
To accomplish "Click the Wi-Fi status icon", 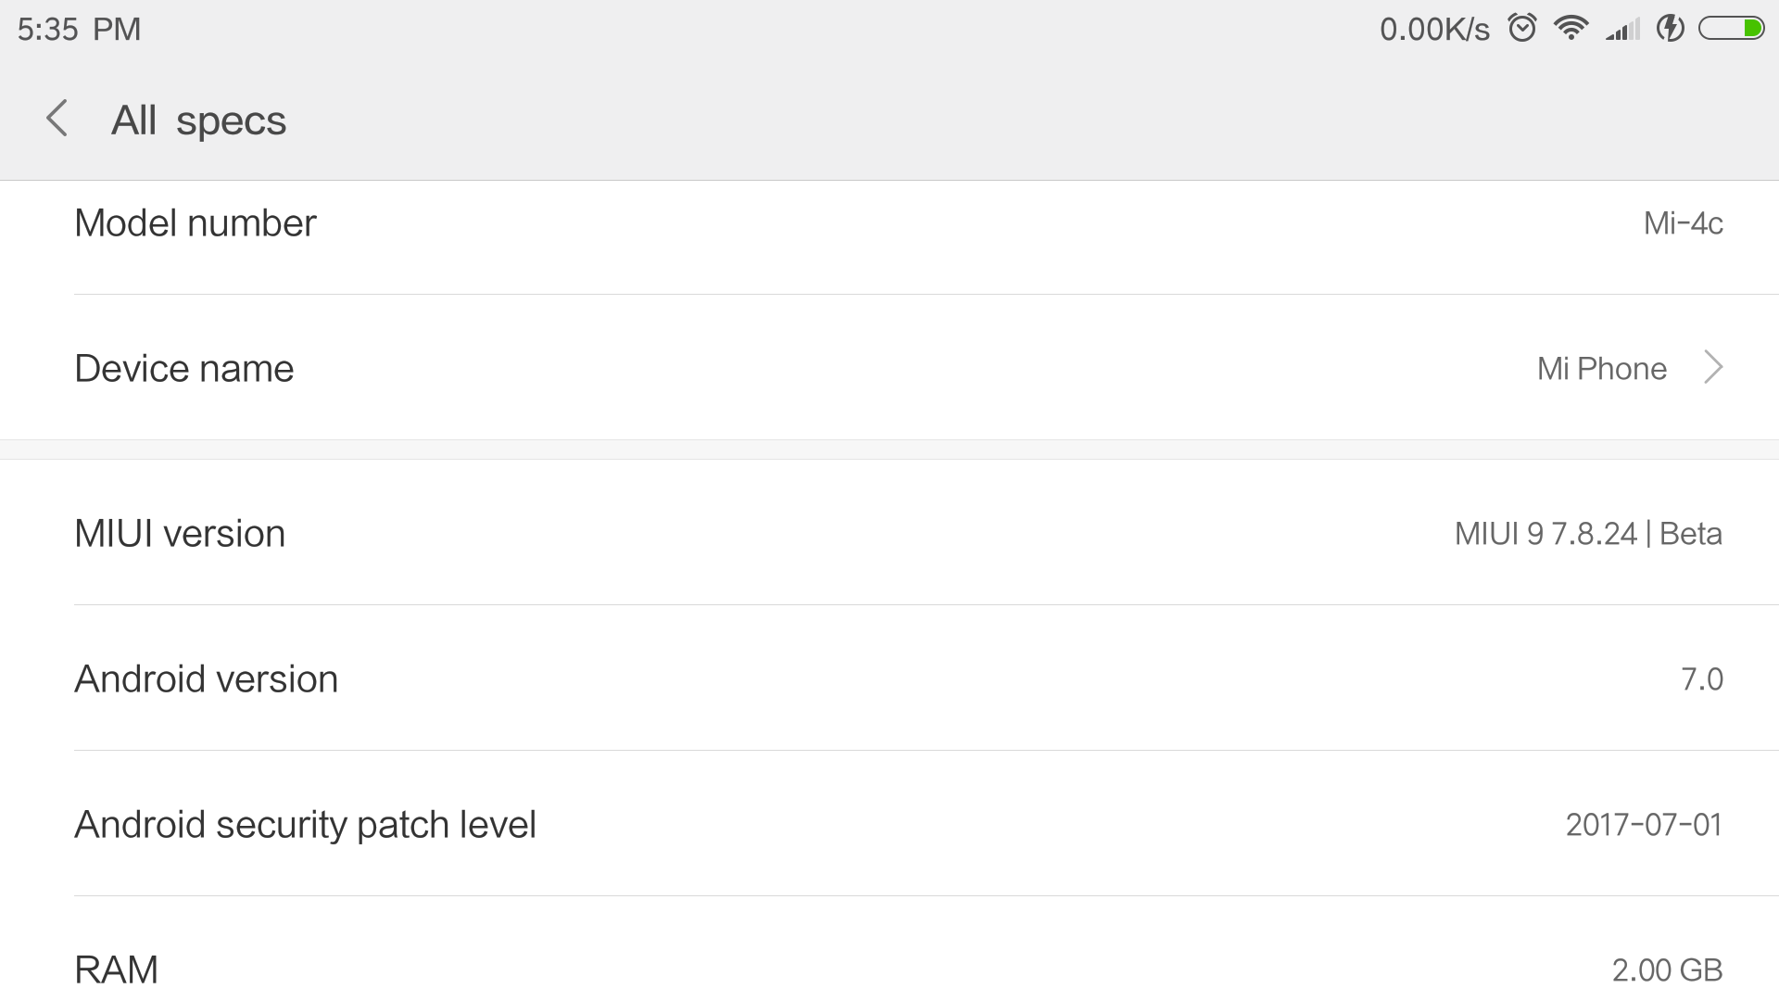I will coord(1571,28).
